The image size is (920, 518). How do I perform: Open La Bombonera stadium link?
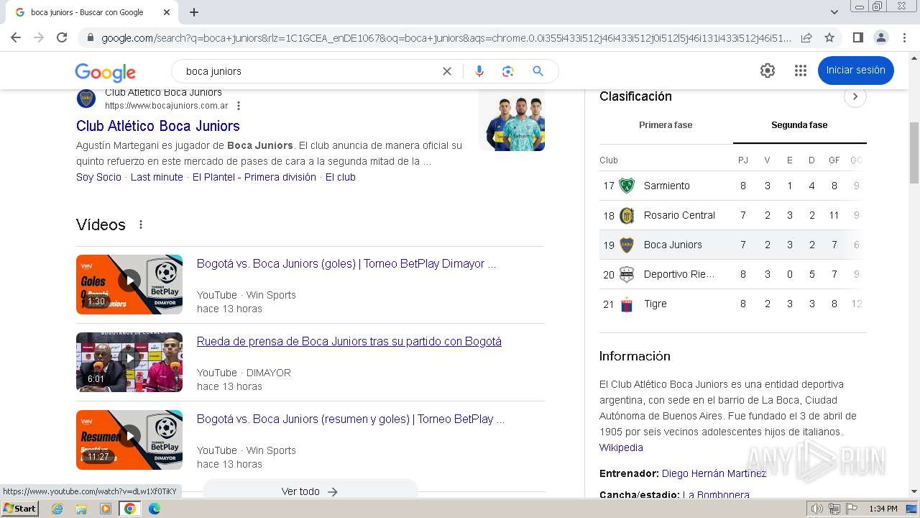[x=716, y=495]
